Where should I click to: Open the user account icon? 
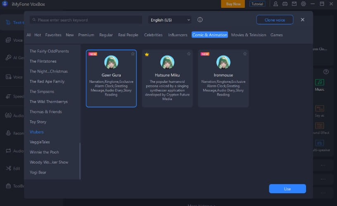[276, 4]
